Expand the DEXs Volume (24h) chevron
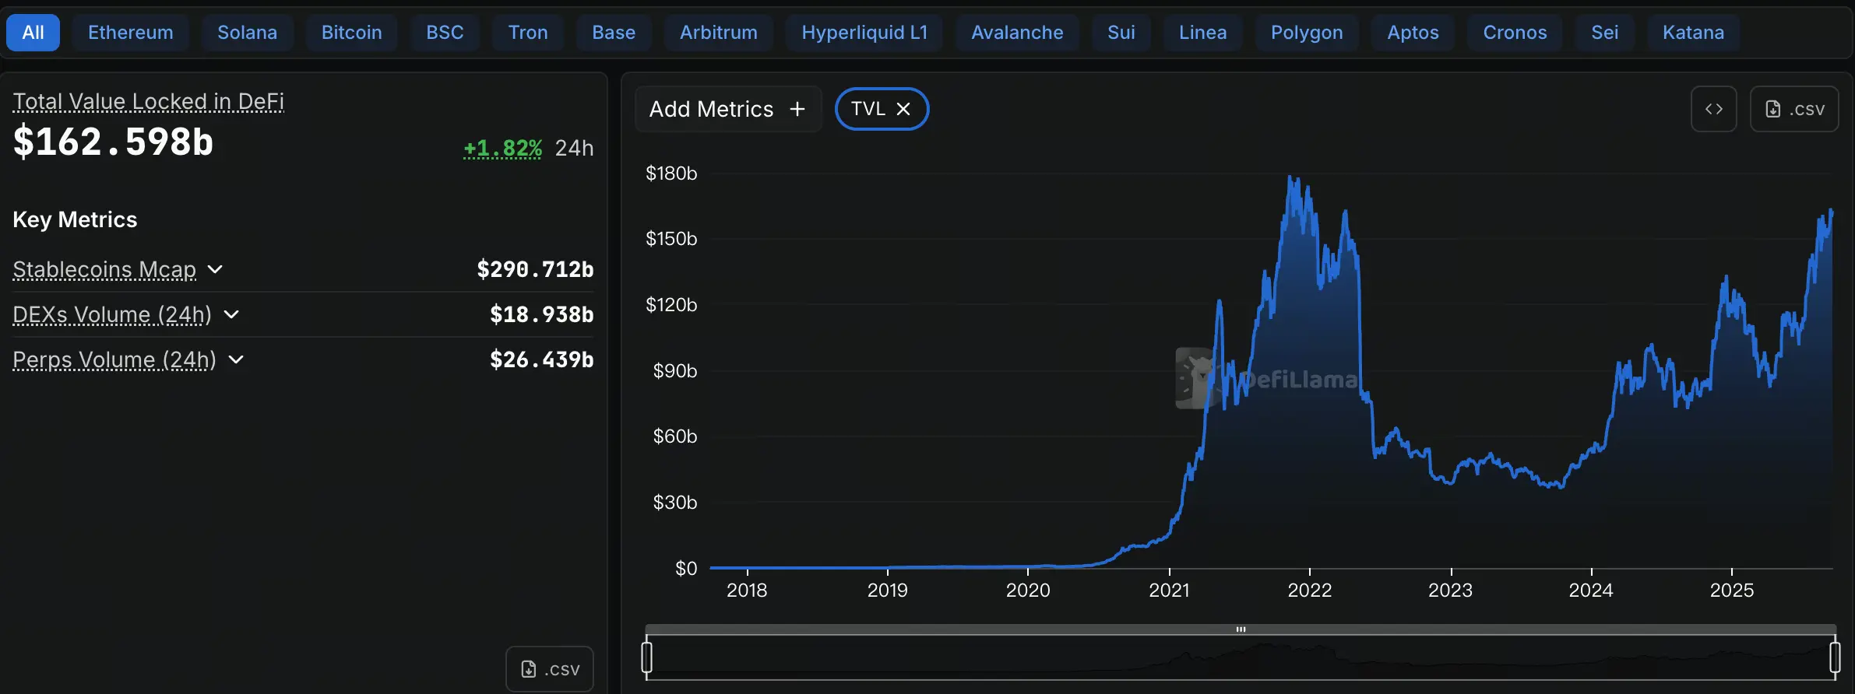The image size is (1855, 694). [x=231, y=314]
